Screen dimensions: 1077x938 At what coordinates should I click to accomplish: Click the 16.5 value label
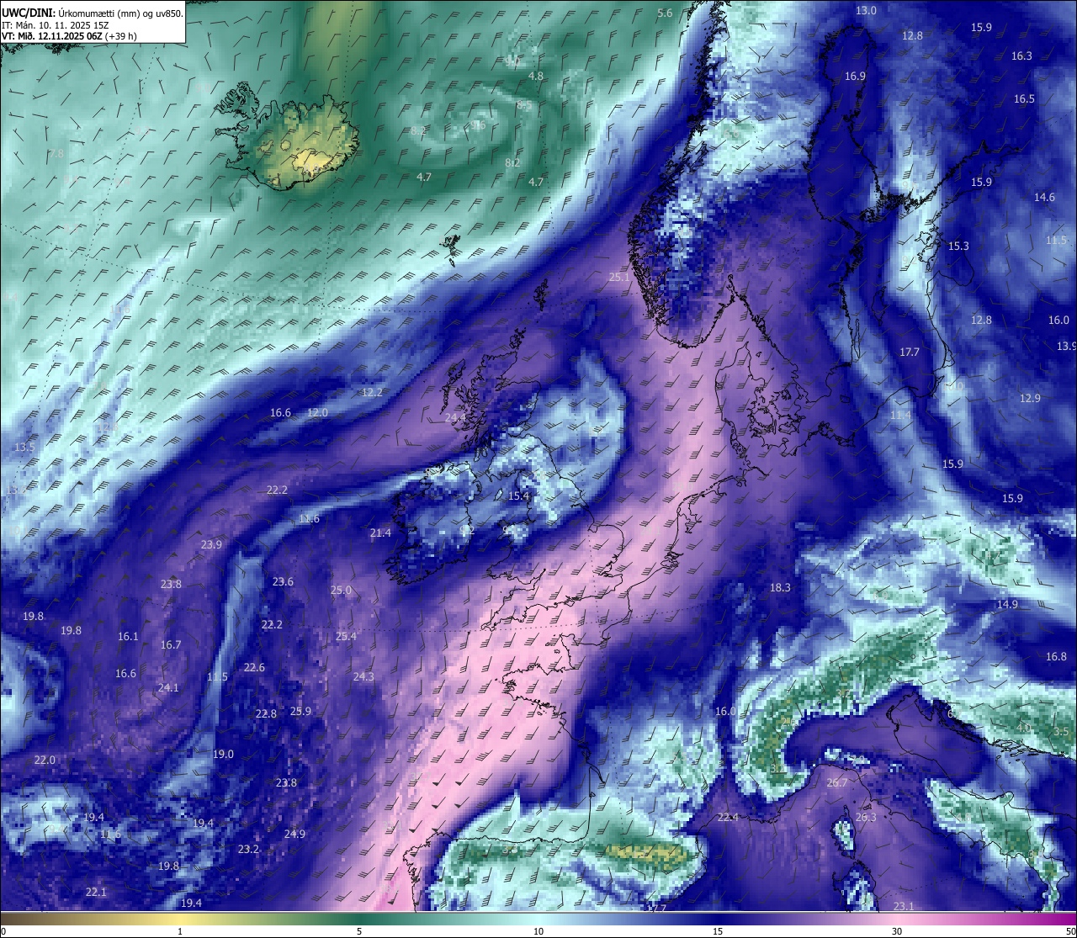[x=1024, y=98]
